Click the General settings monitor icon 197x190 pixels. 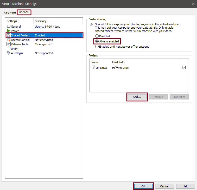point(9,26)
